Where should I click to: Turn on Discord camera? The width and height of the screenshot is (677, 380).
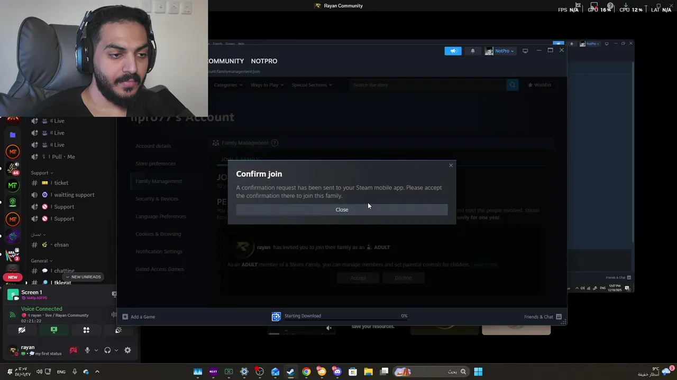tap(22, 330)
